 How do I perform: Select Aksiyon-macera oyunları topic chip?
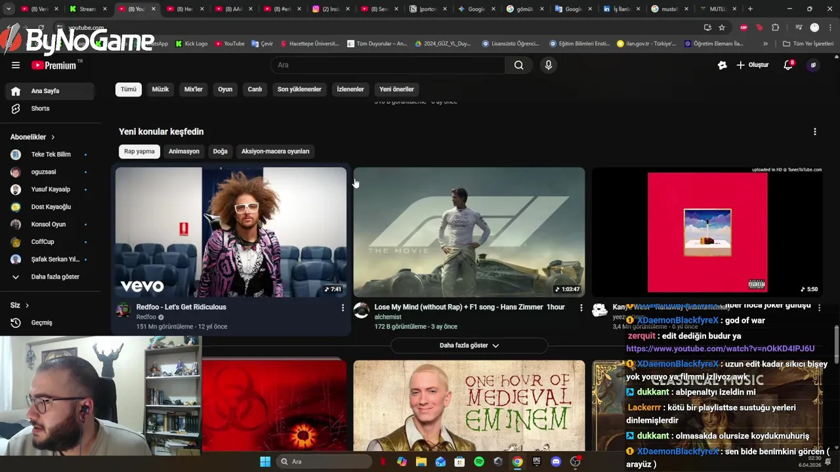tap(275, 151)
